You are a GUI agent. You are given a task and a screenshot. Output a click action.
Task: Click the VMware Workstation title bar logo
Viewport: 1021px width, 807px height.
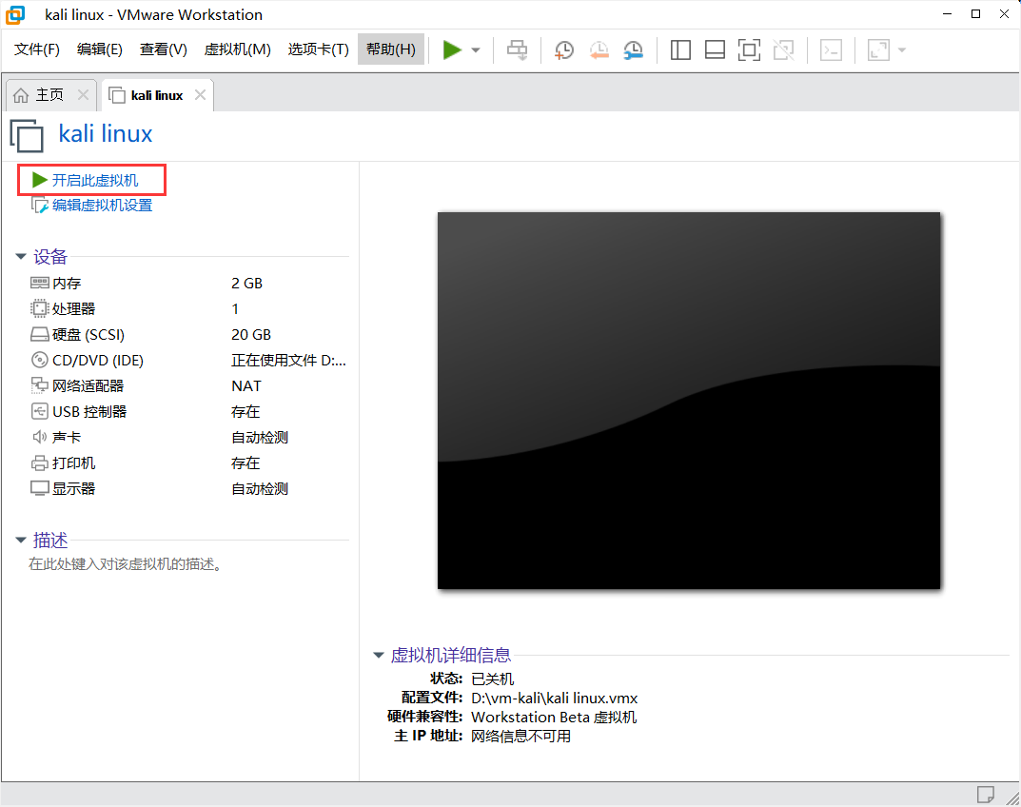[15, 14]
